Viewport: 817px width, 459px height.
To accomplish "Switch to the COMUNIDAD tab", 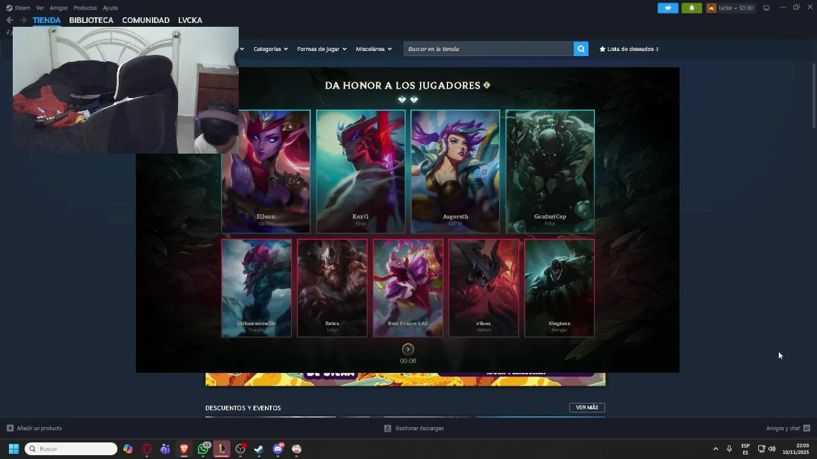I will pyautogui.click(x=146, y=20).
